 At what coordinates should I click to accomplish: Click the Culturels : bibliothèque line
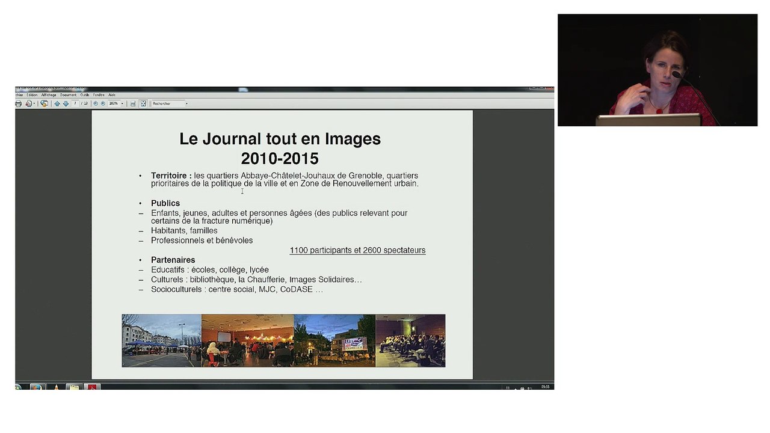(256, 280)
